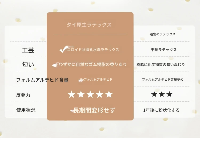This screenshot has height=141, width=200.
Task: Click the middle white star of five
Action: [90, 94]
